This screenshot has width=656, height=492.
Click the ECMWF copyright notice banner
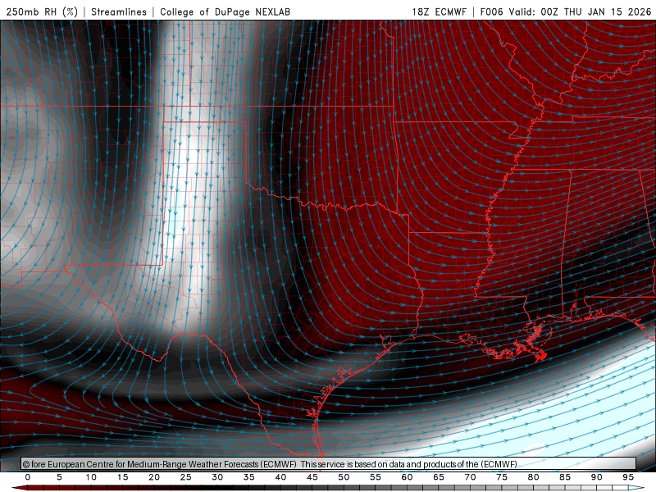point(329,464)
